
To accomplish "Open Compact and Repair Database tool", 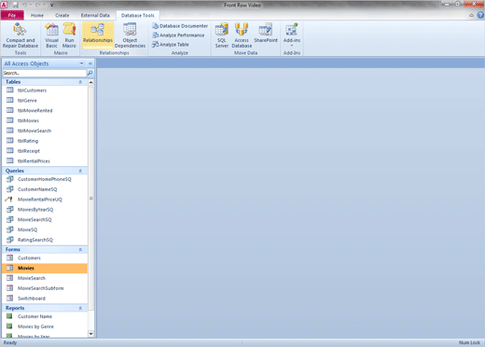I will click(x=21, y=35).
